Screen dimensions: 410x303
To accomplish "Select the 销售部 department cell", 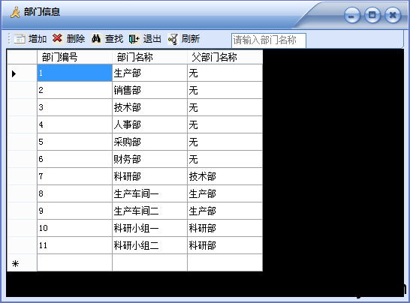I will (x=149, y=90).
